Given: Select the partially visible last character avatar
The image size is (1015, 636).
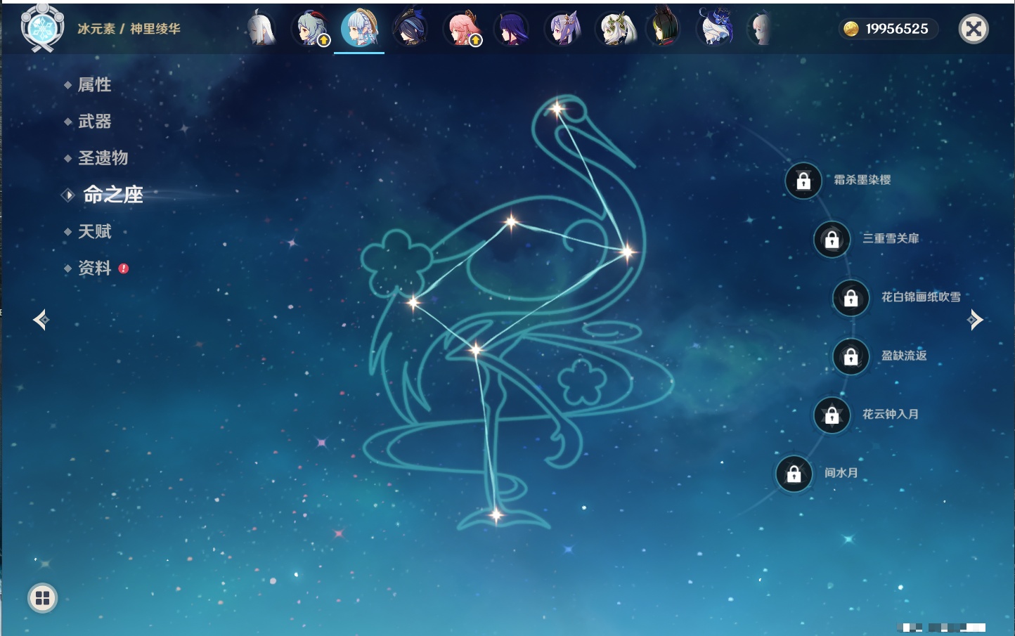Looking at the screenshot, I should coord(761,29).
